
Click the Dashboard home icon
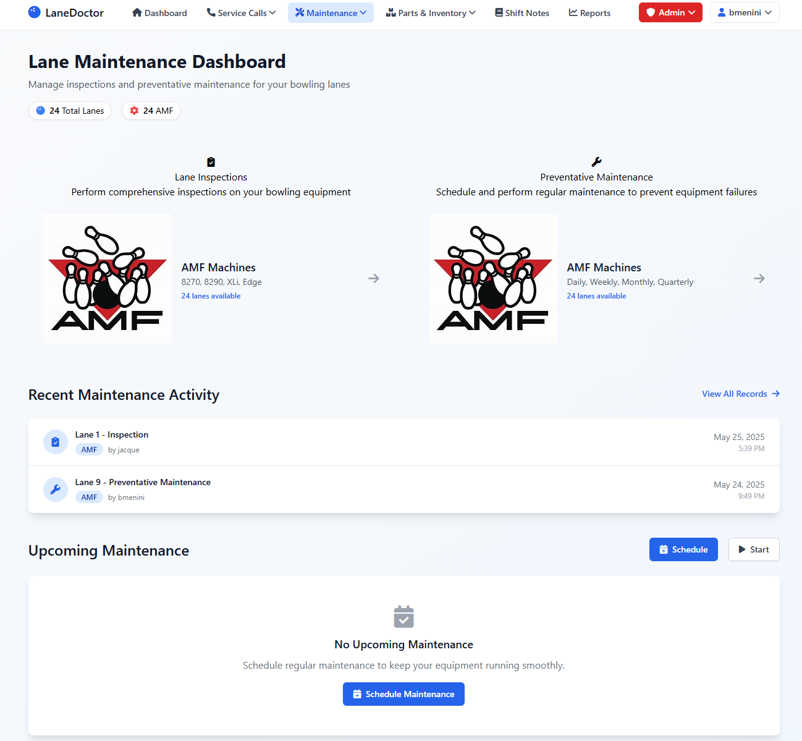click(x=137, y=12)
